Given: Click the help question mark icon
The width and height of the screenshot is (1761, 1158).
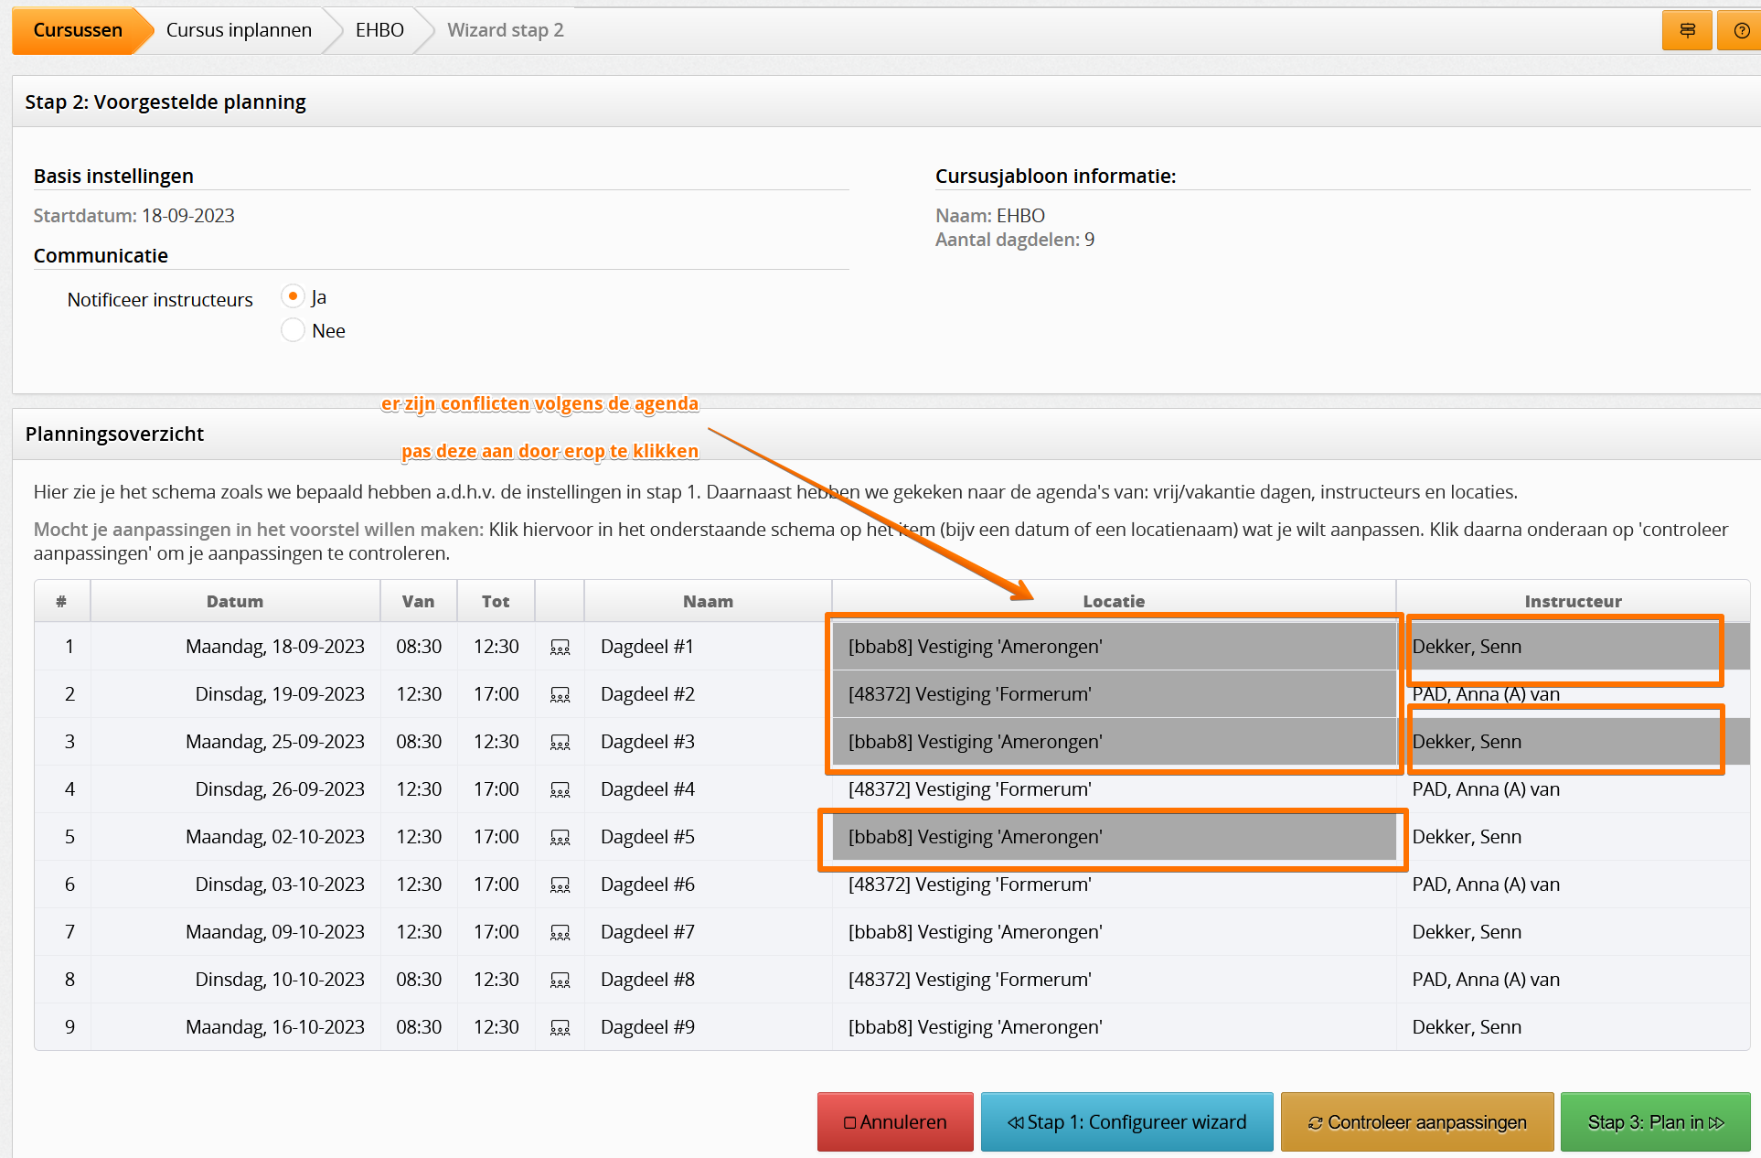Looking at the screenshot, I should point(1741,30).
